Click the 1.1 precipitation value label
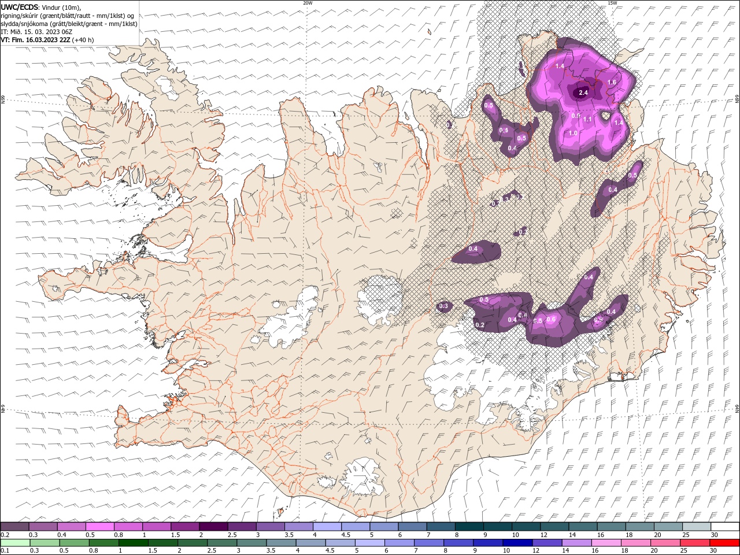740x555 pixels. tap(587, 120)
